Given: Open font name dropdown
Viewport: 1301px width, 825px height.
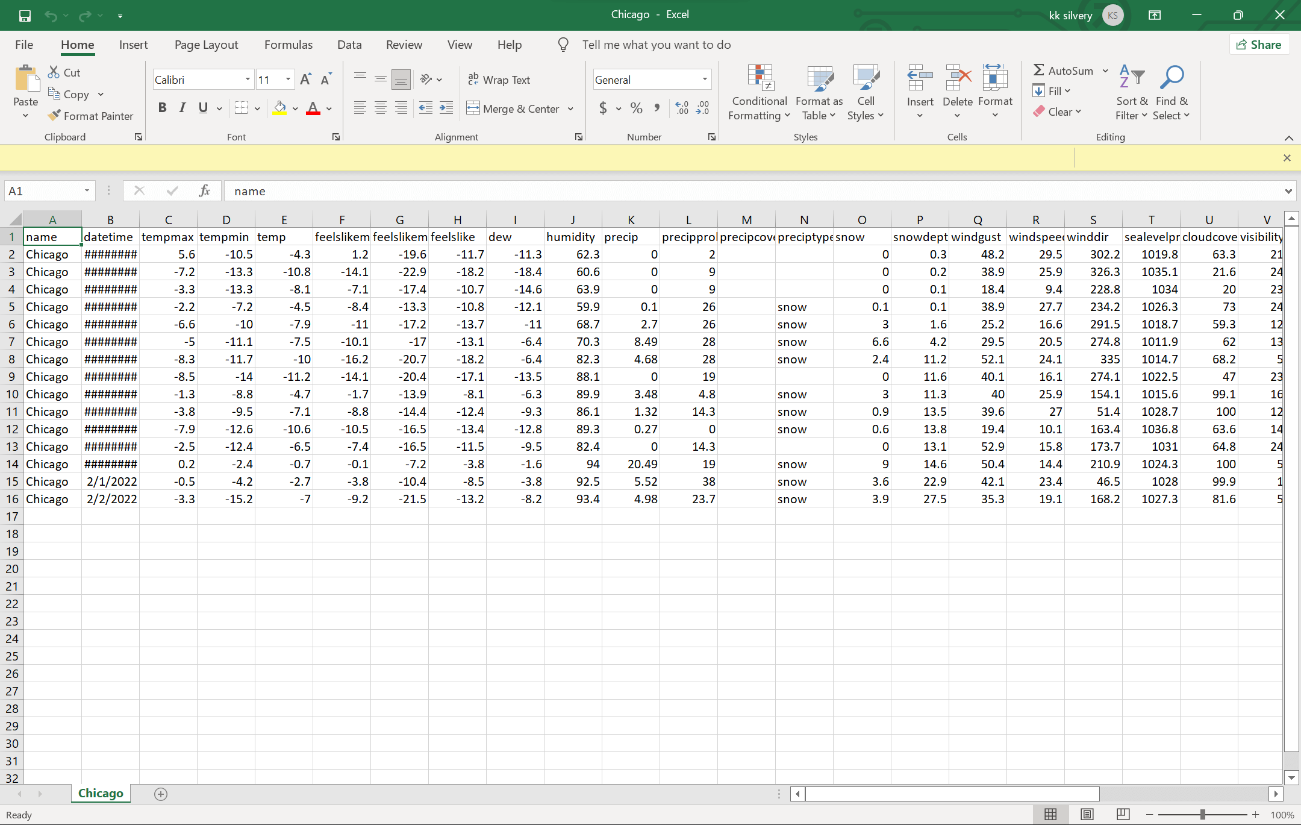Looking at the screenshot, I should (x=248, y=80).
